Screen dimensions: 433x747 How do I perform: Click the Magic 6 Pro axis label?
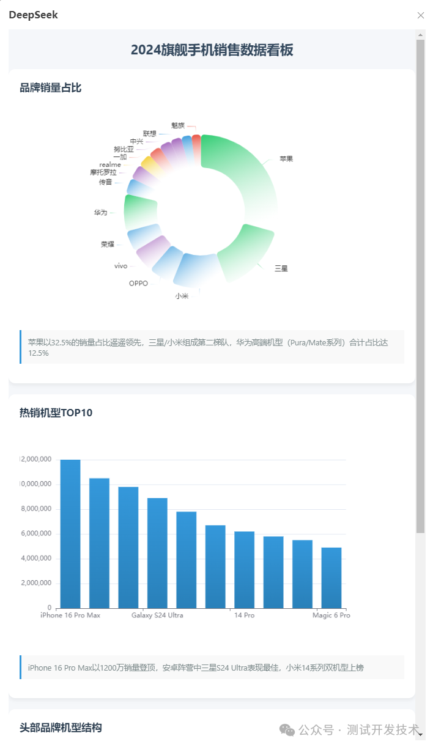tap(331, 615)
